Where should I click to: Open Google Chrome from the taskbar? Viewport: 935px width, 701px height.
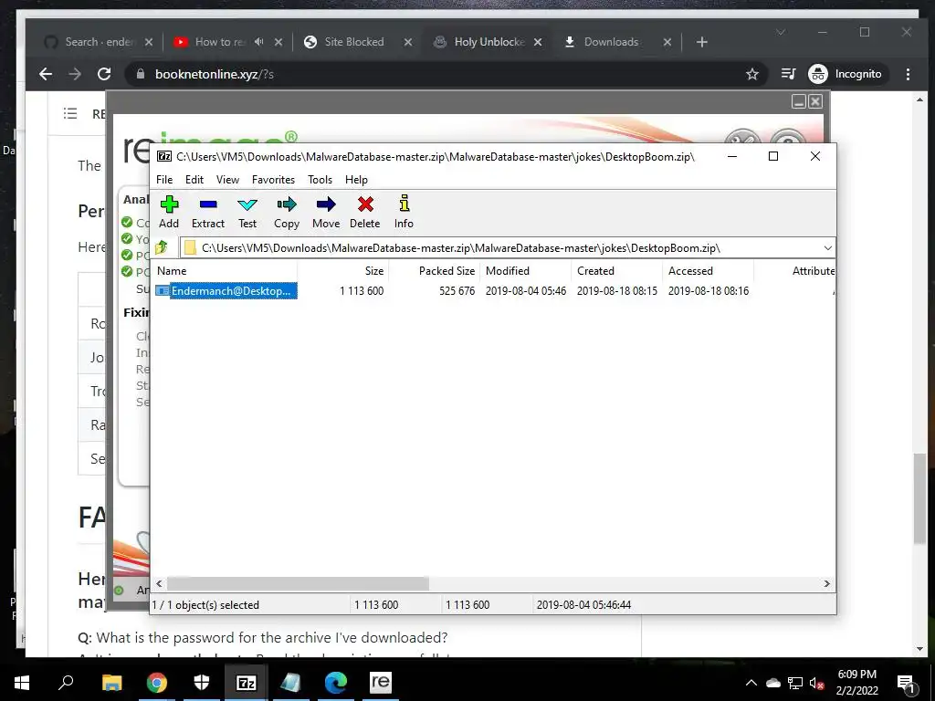point(156,683)
